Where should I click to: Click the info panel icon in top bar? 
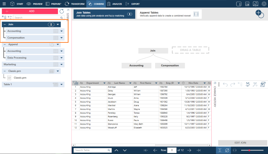[x=239, y=4]
